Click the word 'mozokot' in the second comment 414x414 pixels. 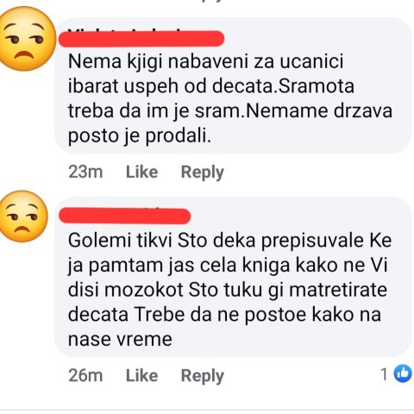coord(144,290)
